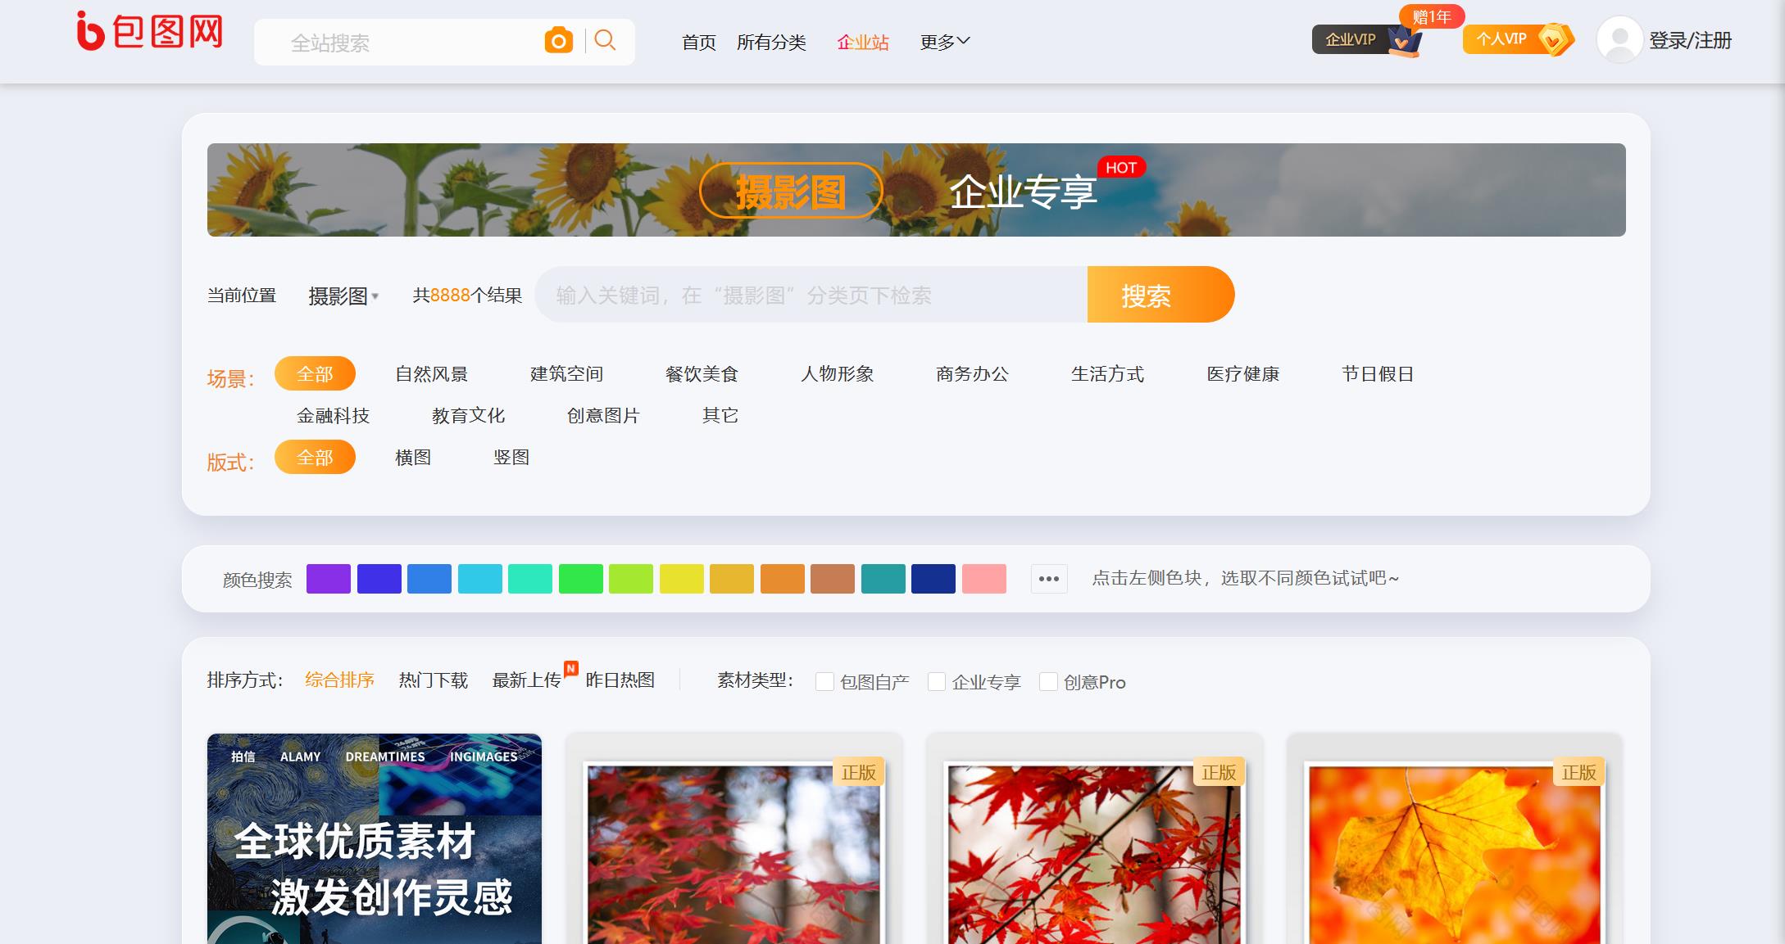Screen dimensions: 1785x944
Task: Expand the 更多 dropdown in navigation
Action: 944,42
